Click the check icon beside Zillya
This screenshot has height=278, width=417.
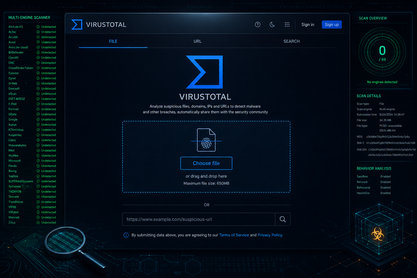[x=38, y=223]
